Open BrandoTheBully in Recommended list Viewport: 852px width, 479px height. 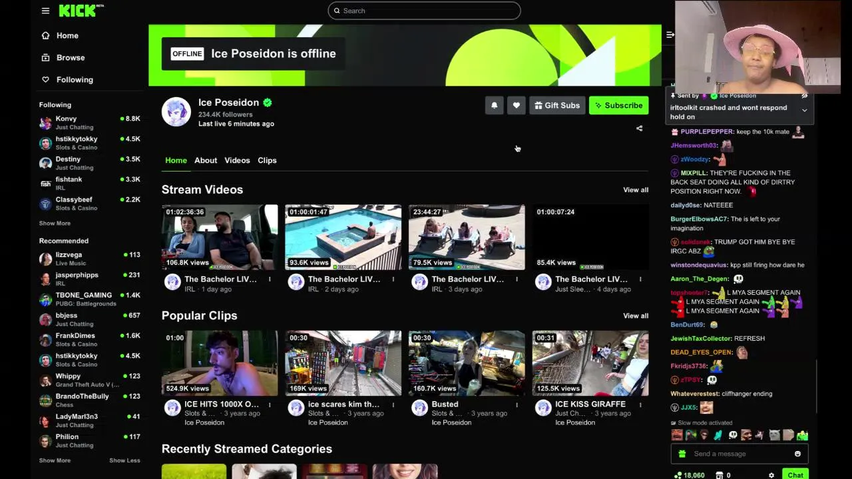[x=89, y=400]
